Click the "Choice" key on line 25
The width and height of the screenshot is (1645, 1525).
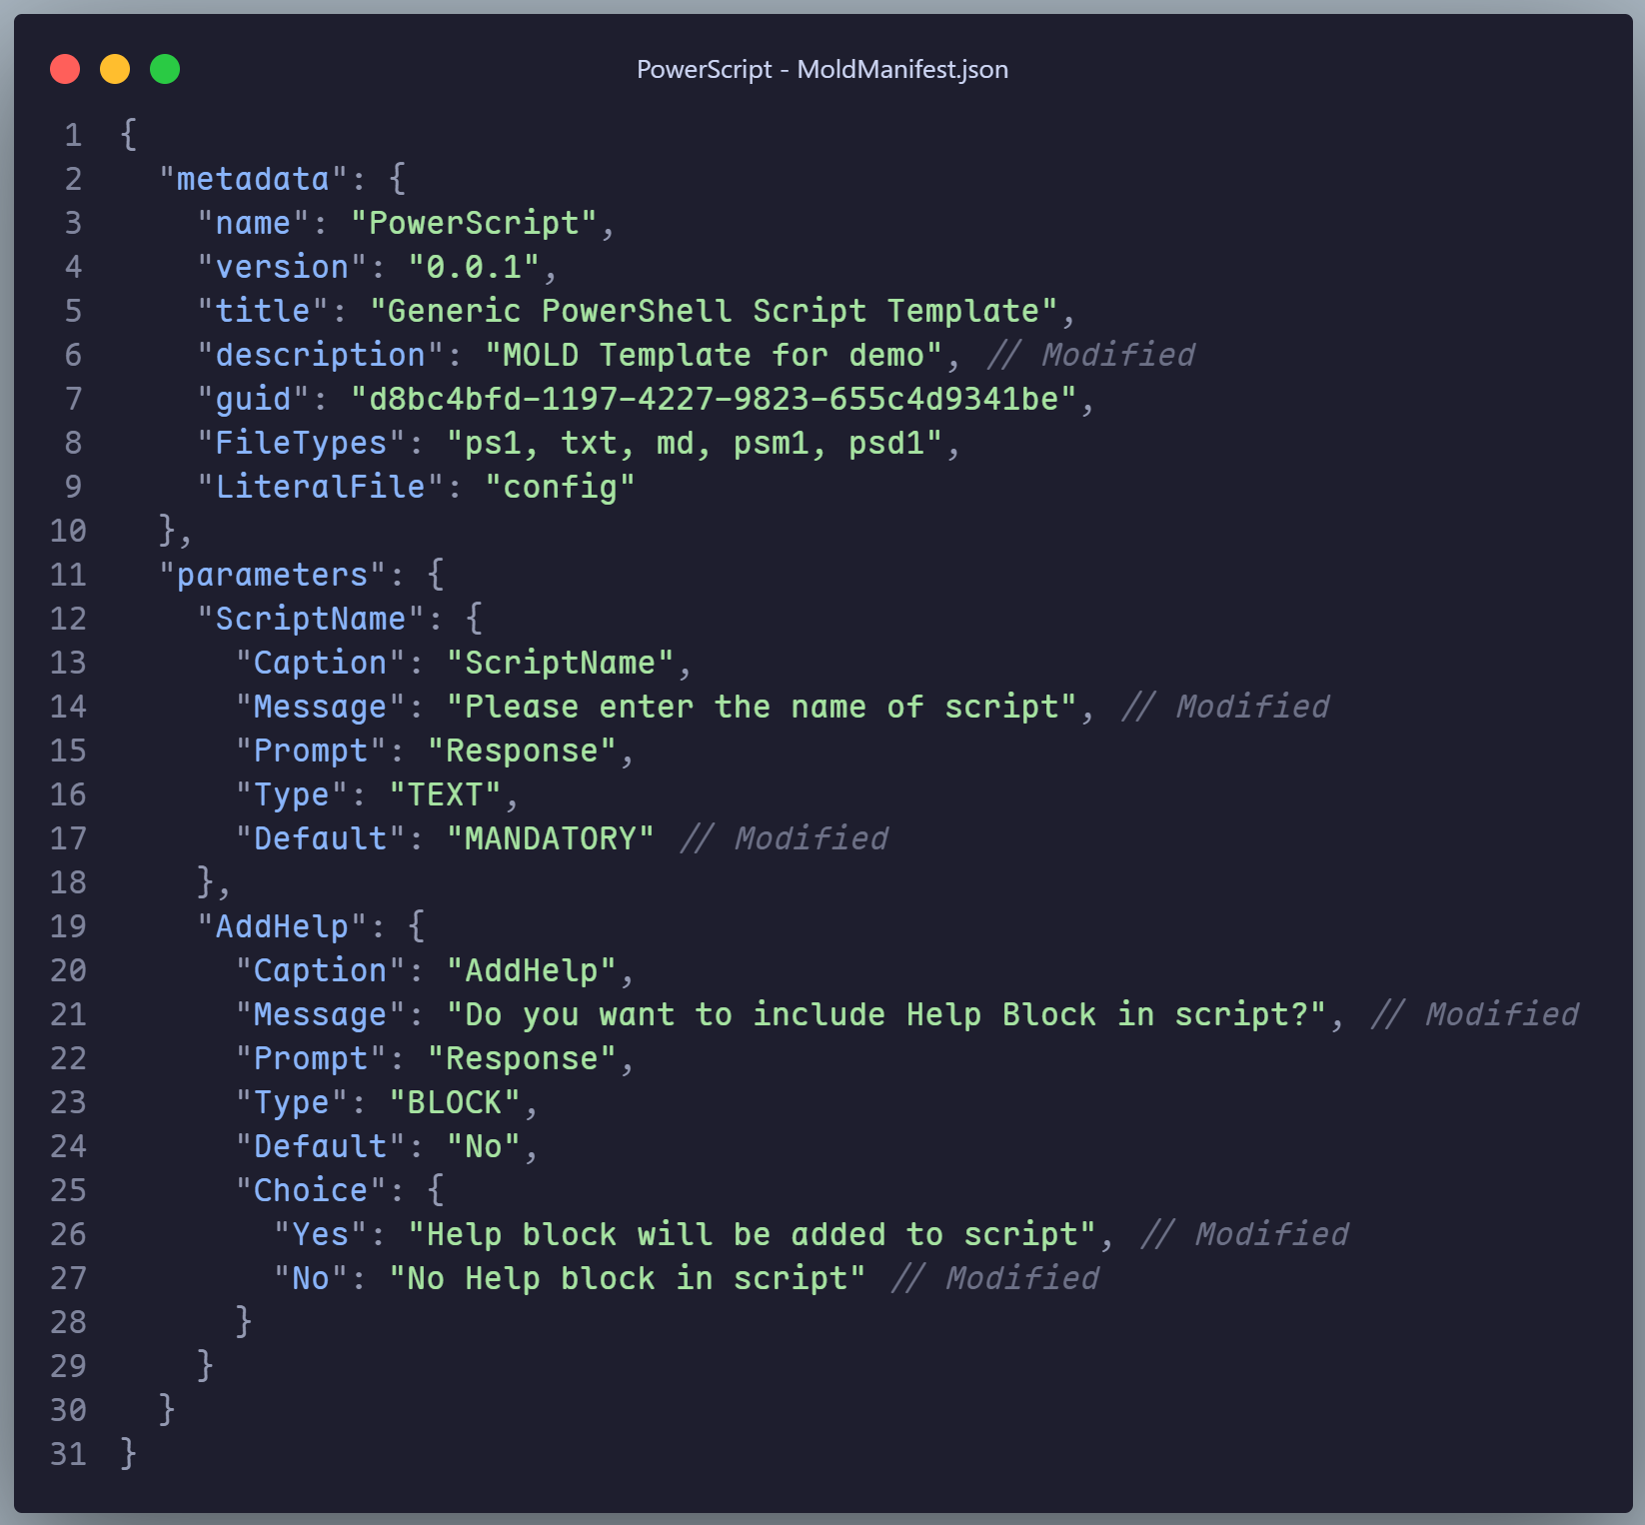tap(311, 1190)
